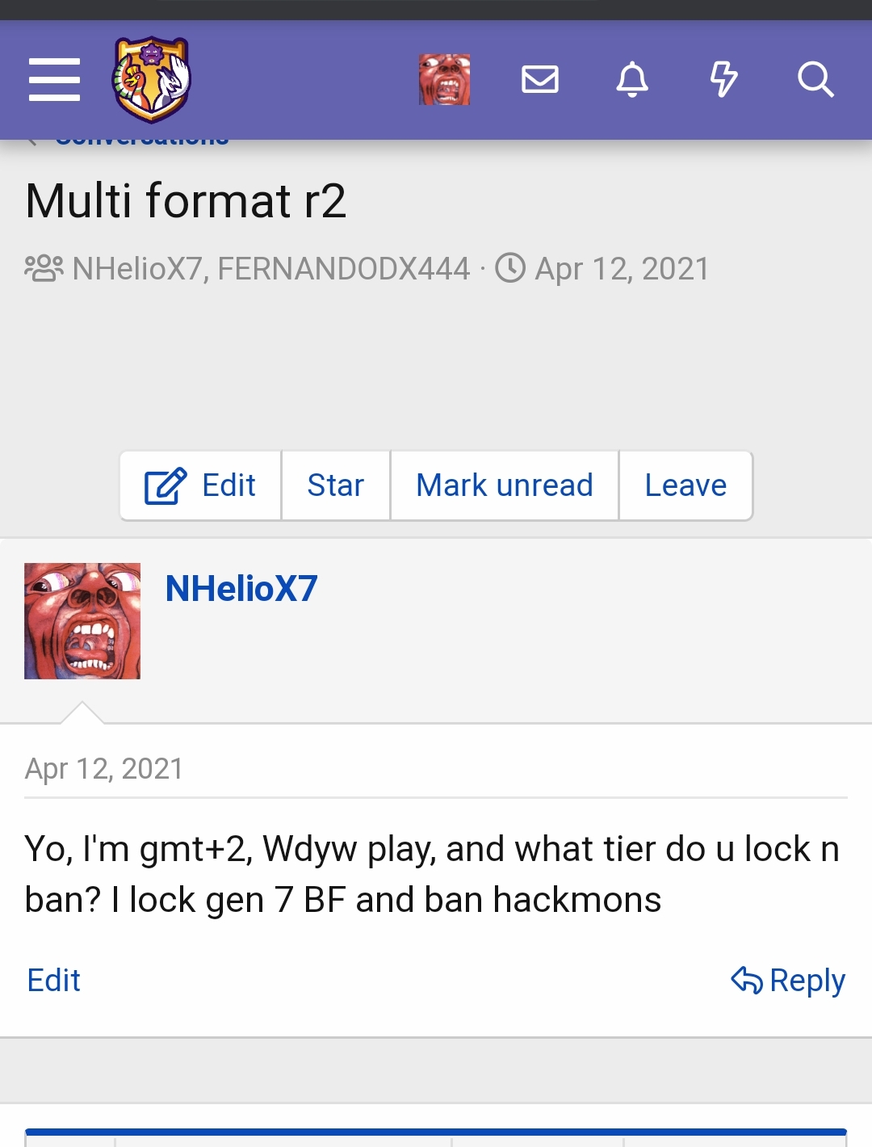This screenshot has width=872, height=1147.
Task: Mark the conversation unread
Action: pos(505,485)
